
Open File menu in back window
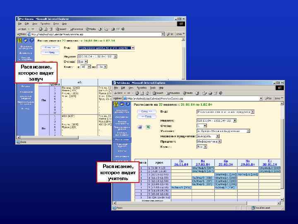20,24
